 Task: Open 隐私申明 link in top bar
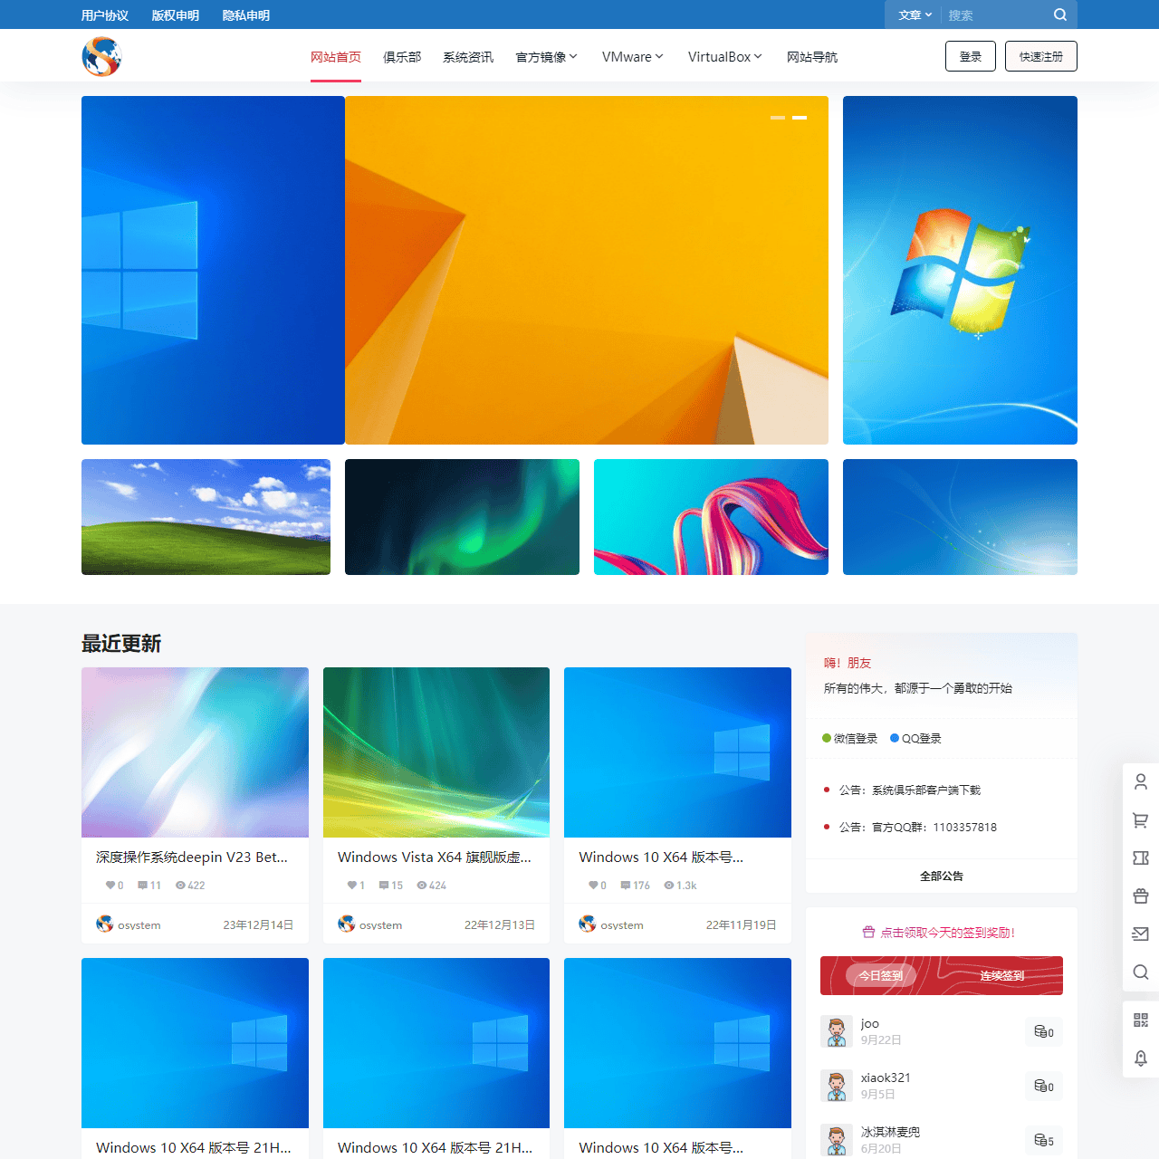[x=246, y=15]
